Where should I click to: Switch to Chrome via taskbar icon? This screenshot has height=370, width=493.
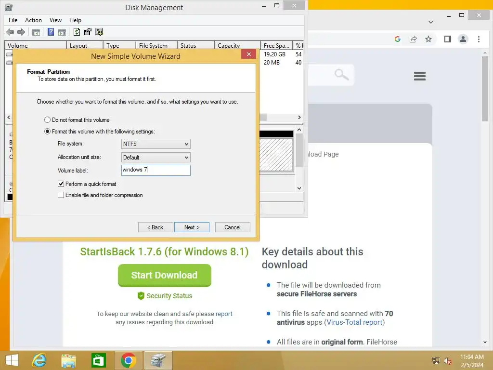128,360
